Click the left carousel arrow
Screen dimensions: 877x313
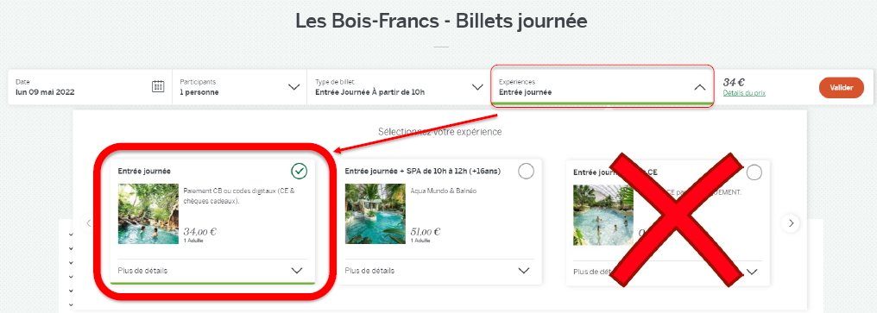88,223
